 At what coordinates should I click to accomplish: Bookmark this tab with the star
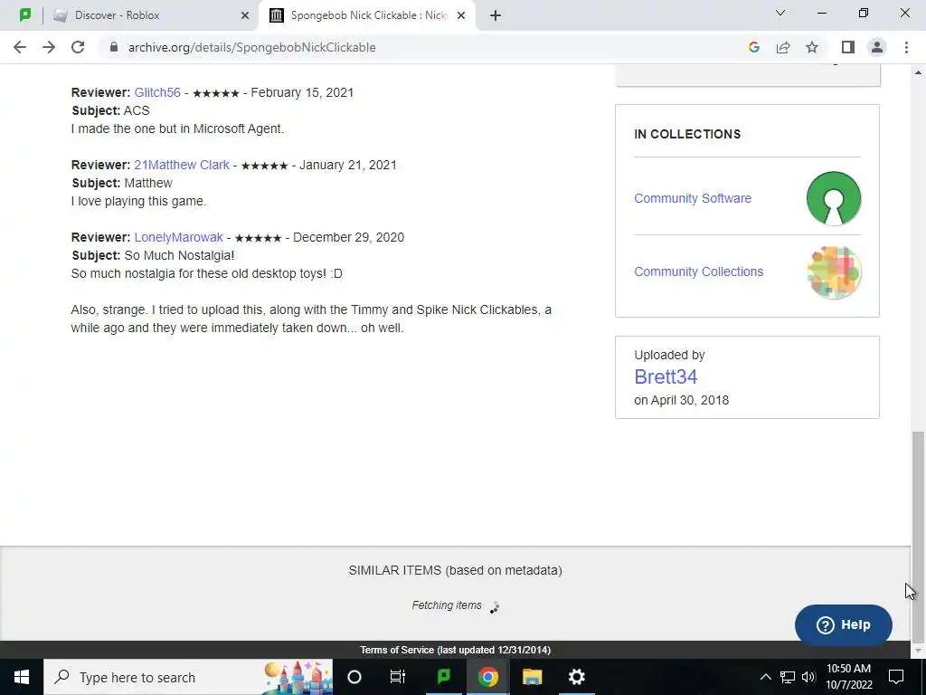tap(812, 47)
